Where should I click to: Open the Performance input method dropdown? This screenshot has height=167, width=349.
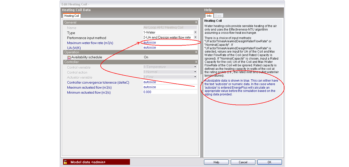click(x=195, y=37)
